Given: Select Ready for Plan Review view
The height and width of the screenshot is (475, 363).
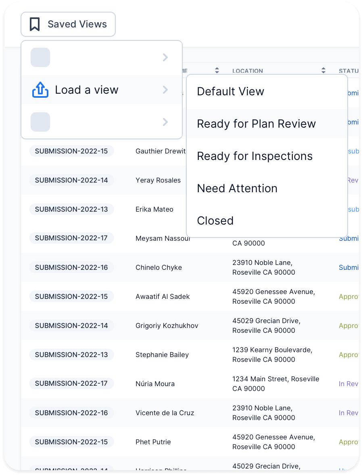Looking at the screenshot, I should 256,124.
